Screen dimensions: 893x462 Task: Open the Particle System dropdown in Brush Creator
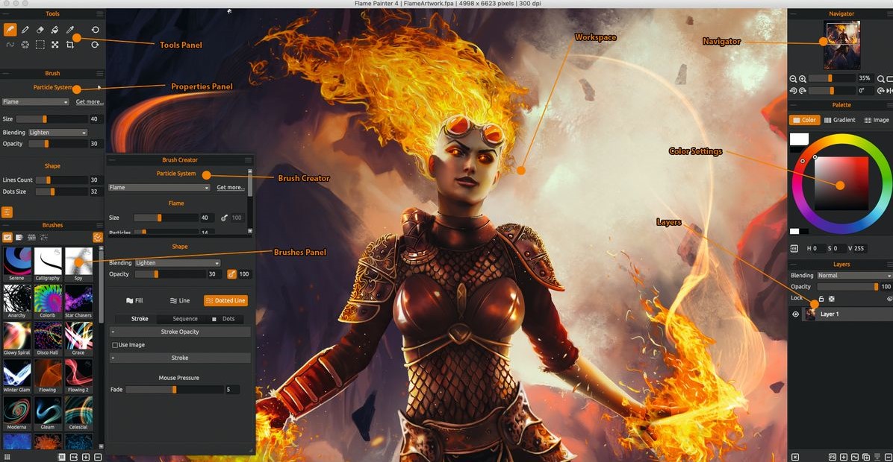[x=159, y=187]
